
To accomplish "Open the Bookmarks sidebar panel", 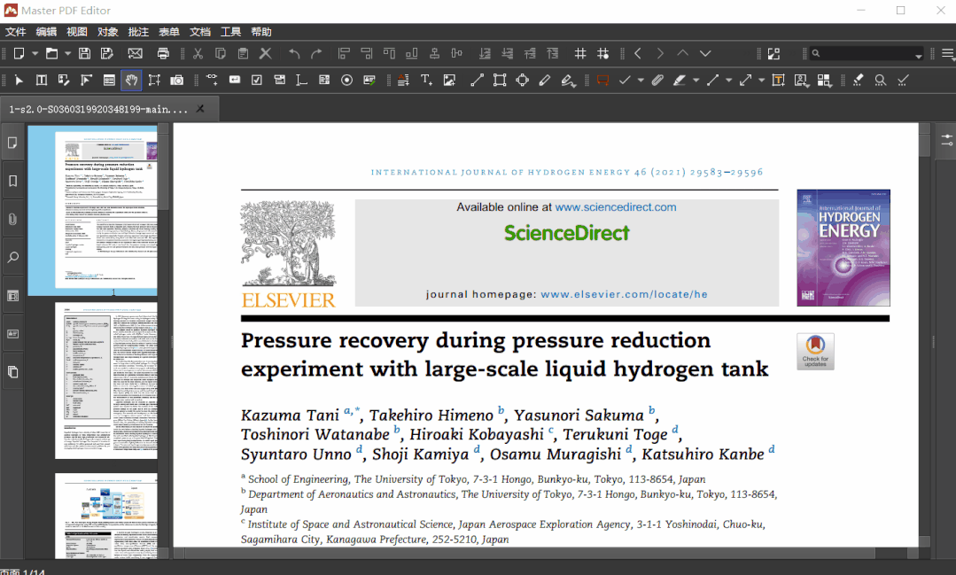I will tap(12, 181).
